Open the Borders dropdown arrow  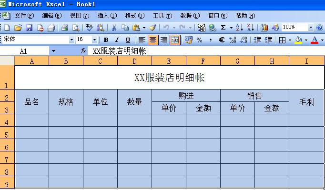(x=290, y=40)
